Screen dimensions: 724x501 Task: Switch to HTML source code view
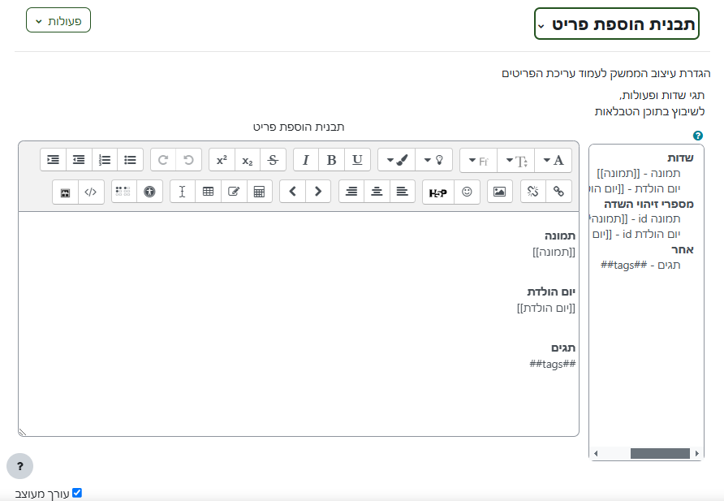[x=91, y=192]
